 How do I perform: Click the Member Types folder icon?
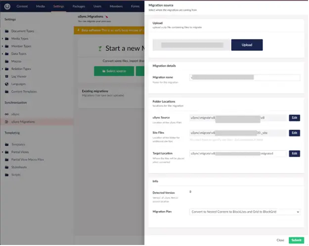click(x=7, y=46)
